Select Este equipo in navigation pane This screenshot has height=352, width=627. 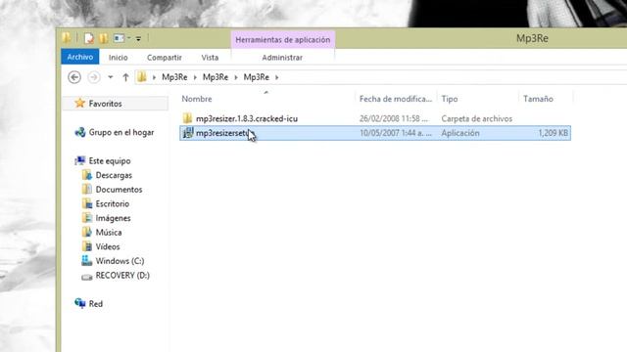click(110, 160)
